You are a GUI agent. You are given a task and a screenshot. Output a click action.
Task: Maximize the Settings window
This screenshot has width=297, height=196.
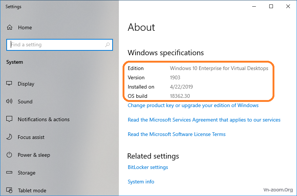[x=271, y=6]
